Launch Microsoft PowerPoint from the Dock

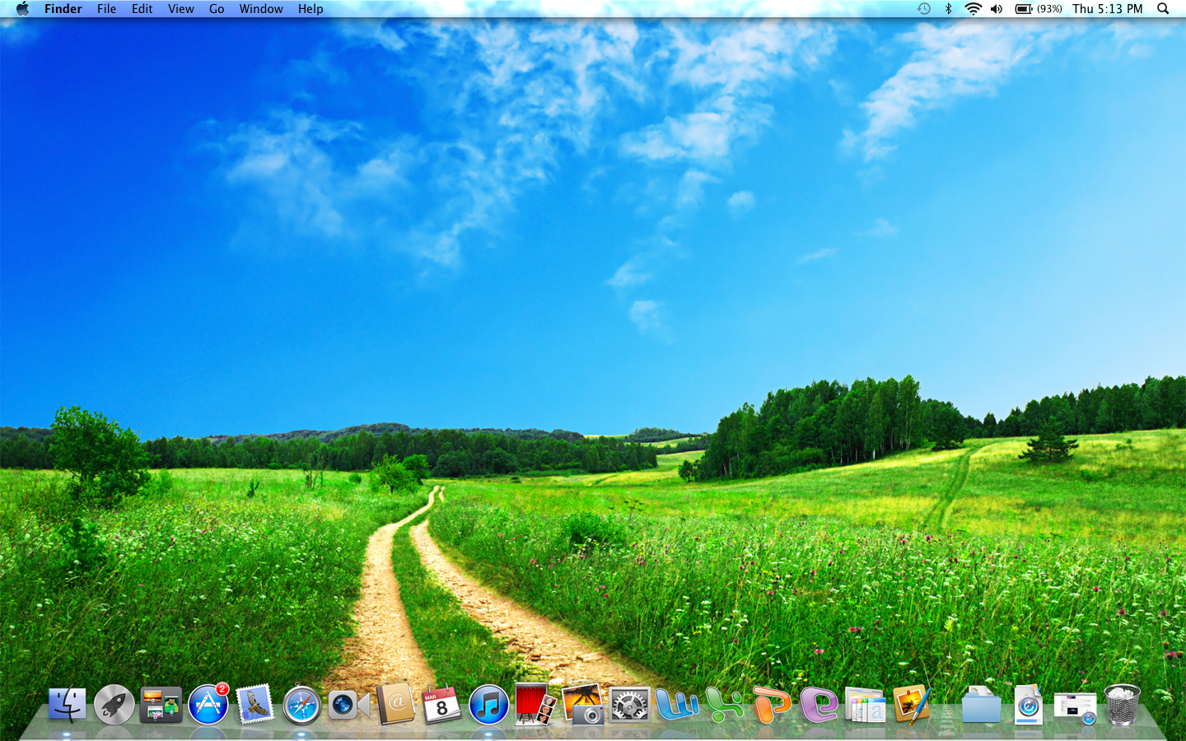771,706
